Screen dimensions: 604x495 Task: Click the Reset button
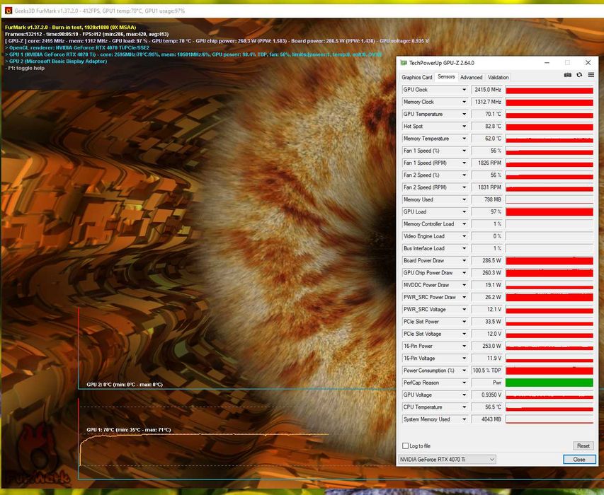point(583,445)
